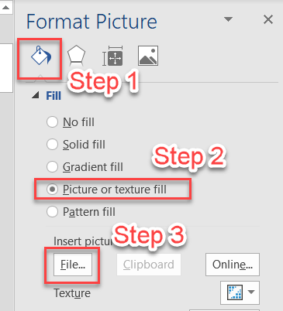Image resolution: width=283 pixels, height=311 pixels.
Task: Select the No fill option
Action: [x=71, y=122]
